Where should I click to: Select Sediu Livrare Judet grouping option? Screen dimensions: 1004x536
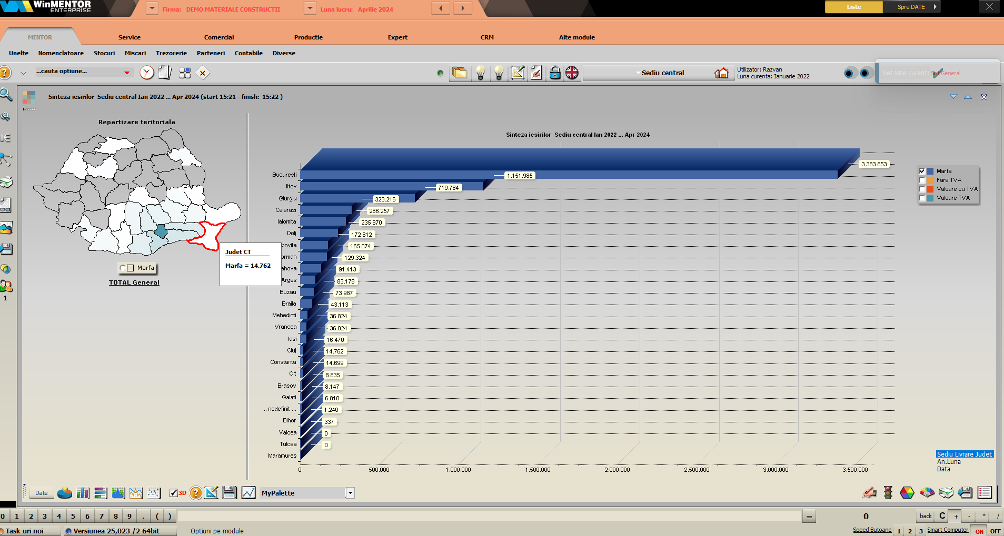pyautogui.click(x=964, y=454)
